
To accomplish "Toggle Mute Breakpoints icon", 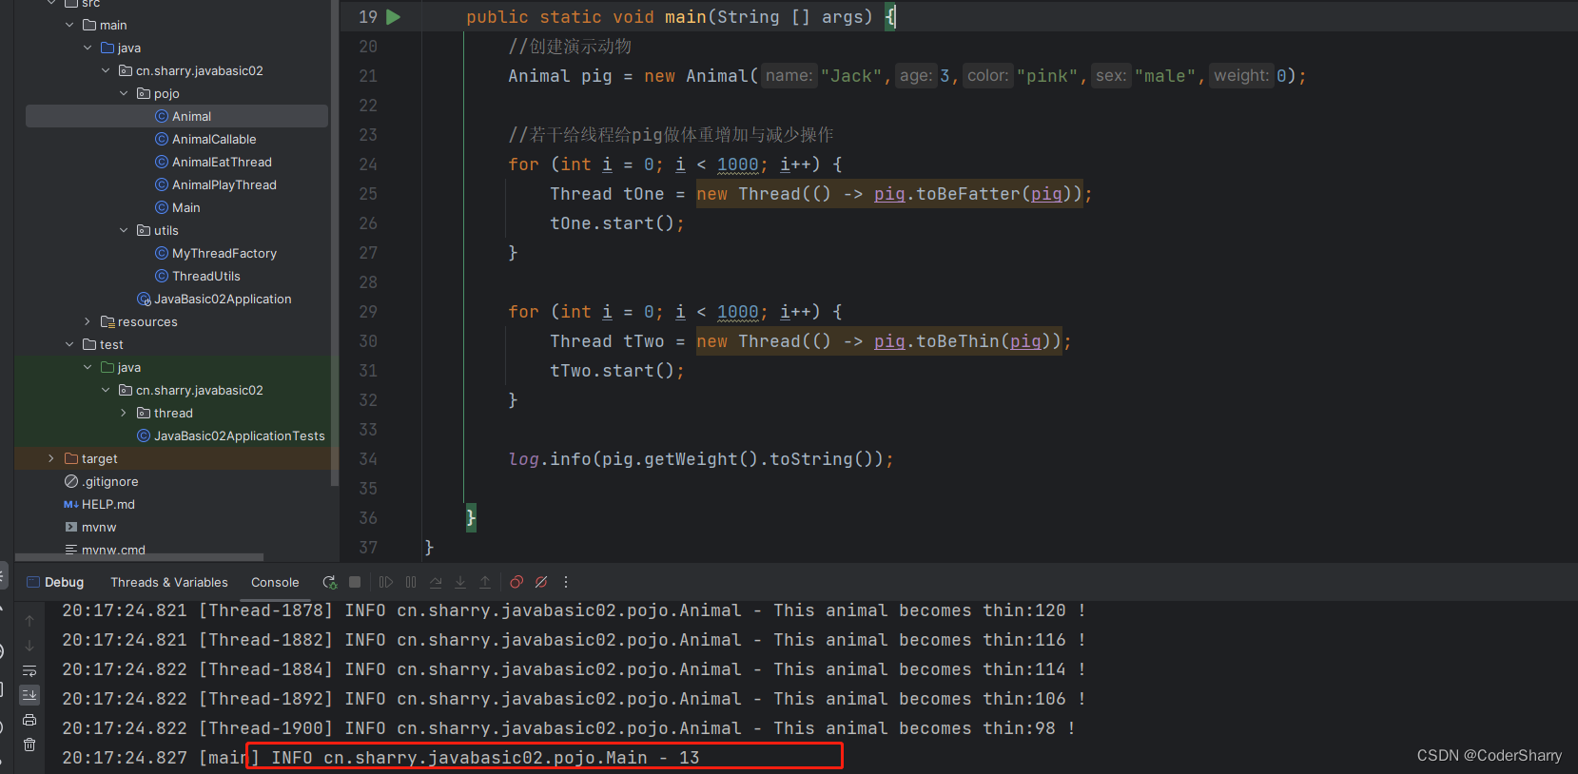I will 541,582.
